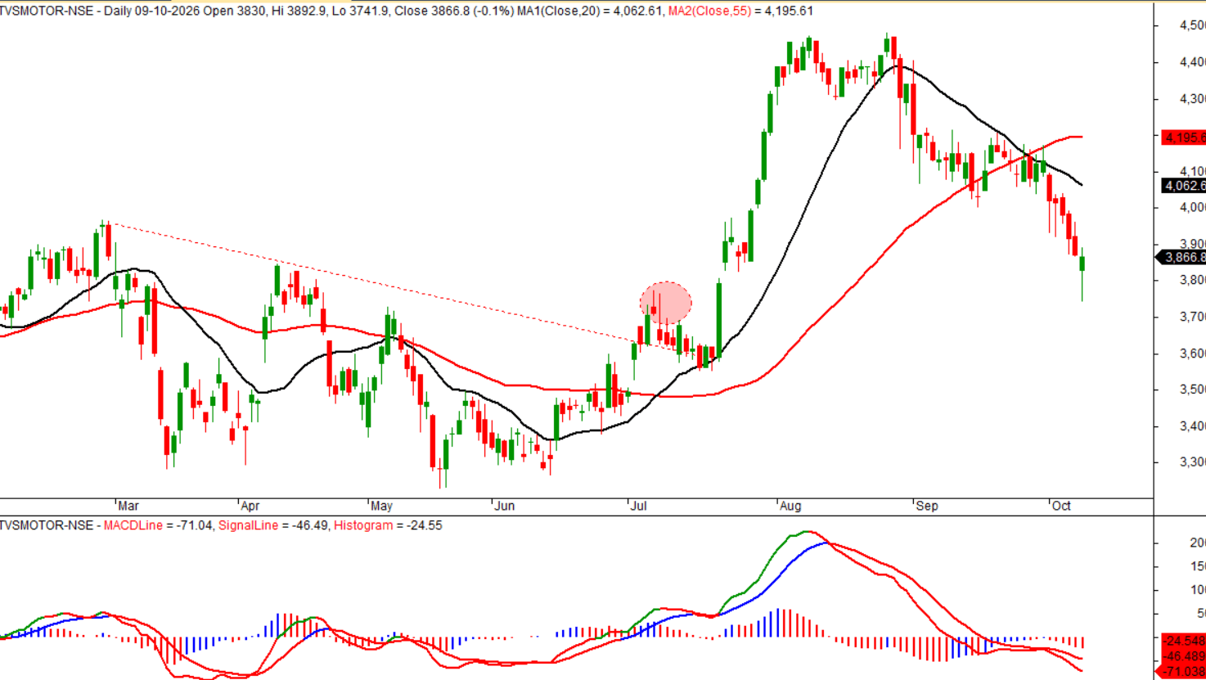
Task: Click the 'Close 3866.8 (-0.1%)' value in header
Action: click(x=454, y=11)
